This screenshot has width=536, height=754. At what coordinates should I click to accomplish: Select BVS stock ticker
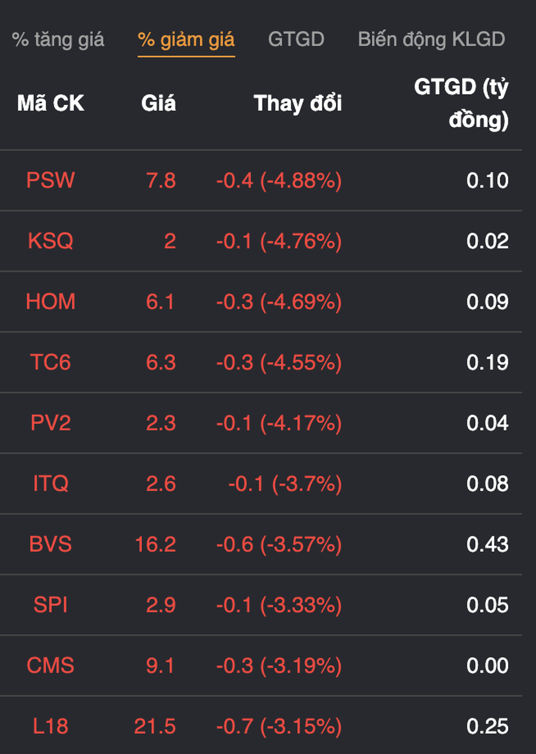pyautogui.click(x=50, y=544)
